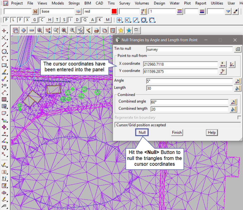Screen dimensions: 243x210
Task: Open the Tins menu
Action: pyautogui.click(x=111, y=3)
